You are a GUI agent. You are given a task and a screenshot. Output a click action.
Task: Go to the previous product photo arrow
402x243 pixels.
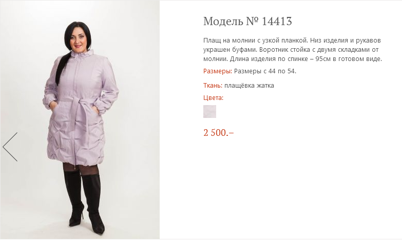coord(10,147)
